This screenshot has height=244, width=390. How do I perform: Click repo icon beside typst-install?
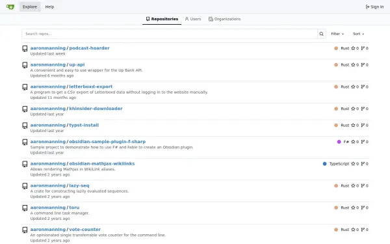pyautogui.click(x=25, y=125)
